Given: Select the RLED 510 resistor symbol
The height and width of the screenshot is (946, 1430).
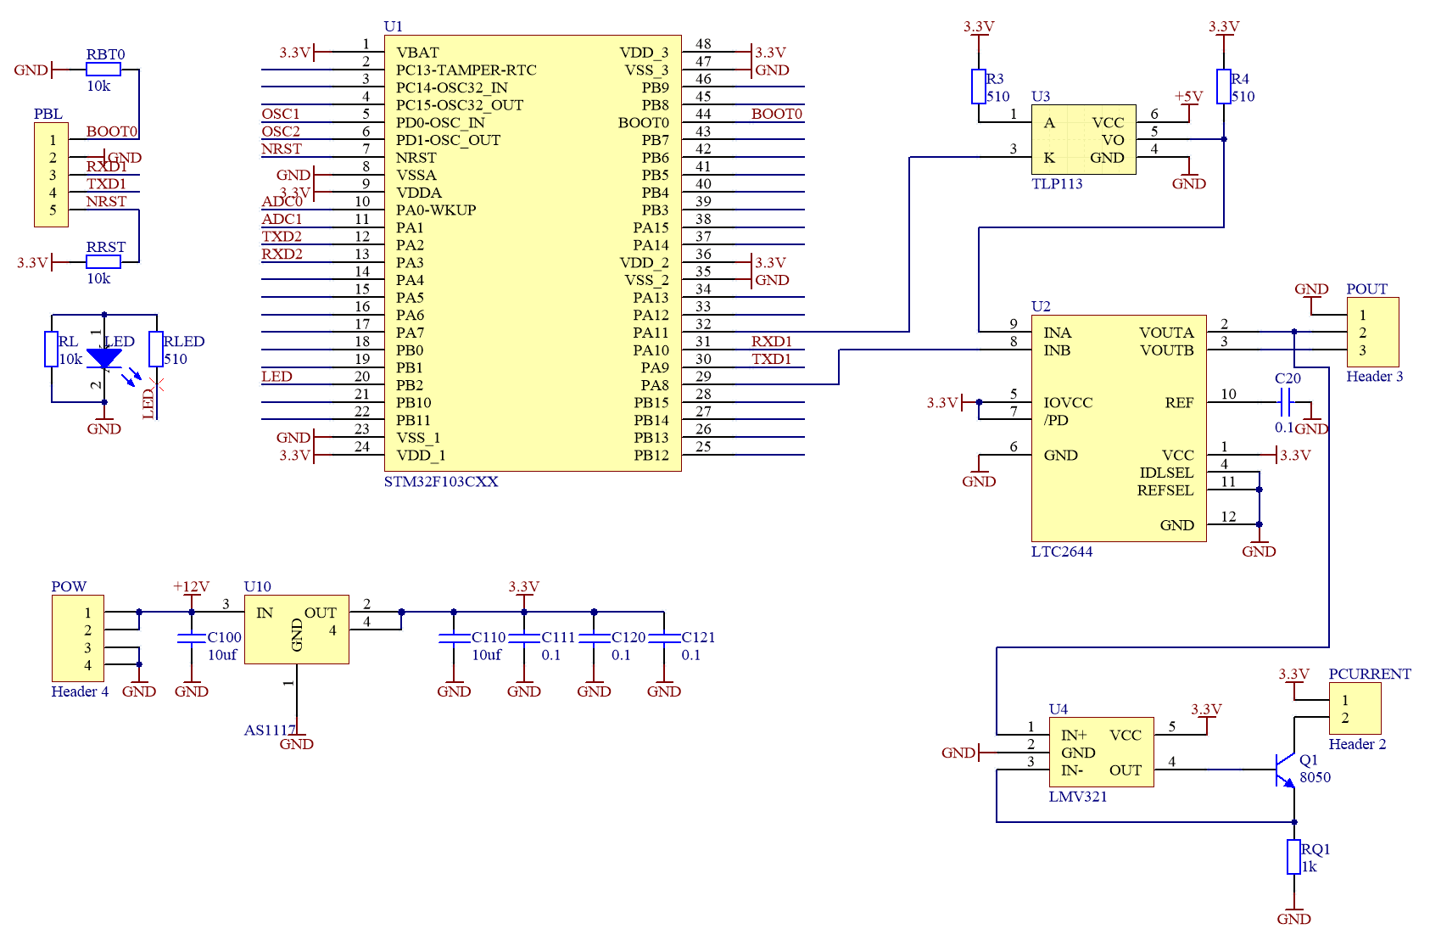Looking at the screenshot, I should tap(156, 350).
